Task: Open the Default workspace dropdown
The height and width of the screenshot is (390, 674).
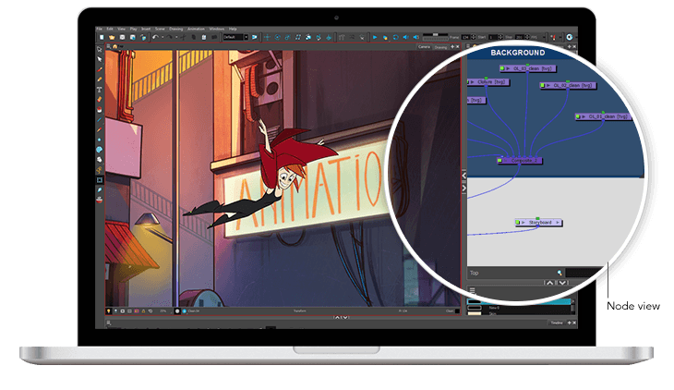Action: [235, 37]
